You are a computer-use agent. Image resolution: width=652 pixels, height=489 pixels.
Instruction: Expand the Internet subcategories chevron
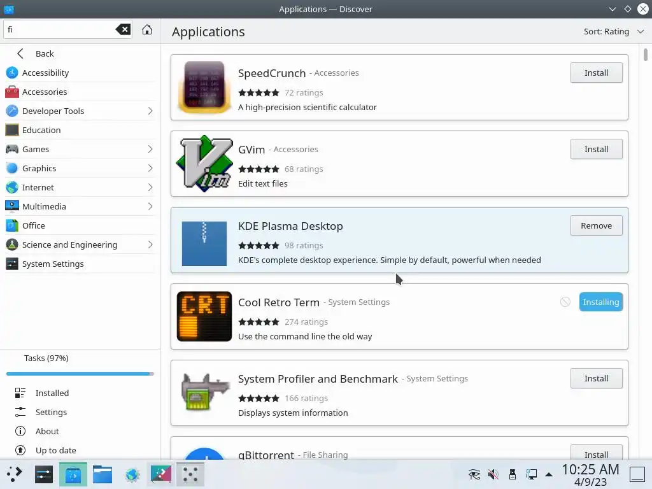(150, 188)
